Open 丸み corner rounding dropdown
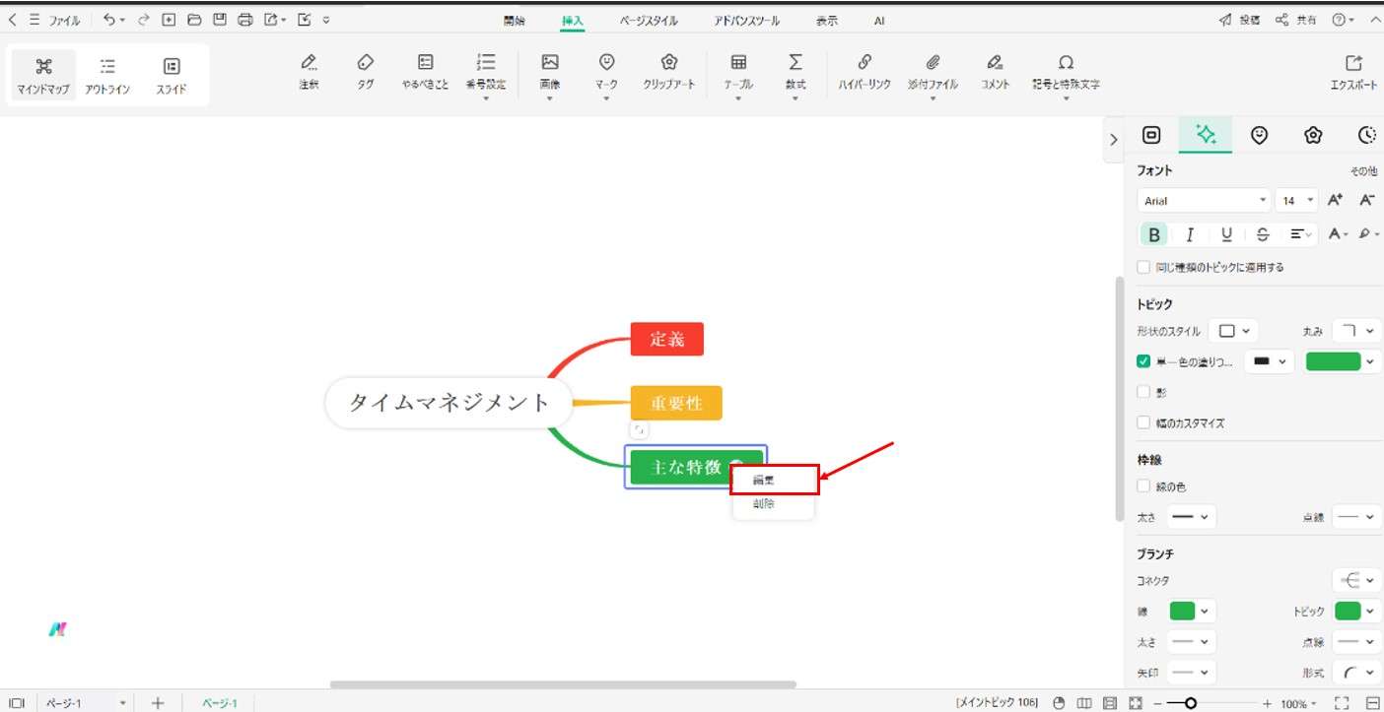1384x712 pixels. tap(1356, 331)
